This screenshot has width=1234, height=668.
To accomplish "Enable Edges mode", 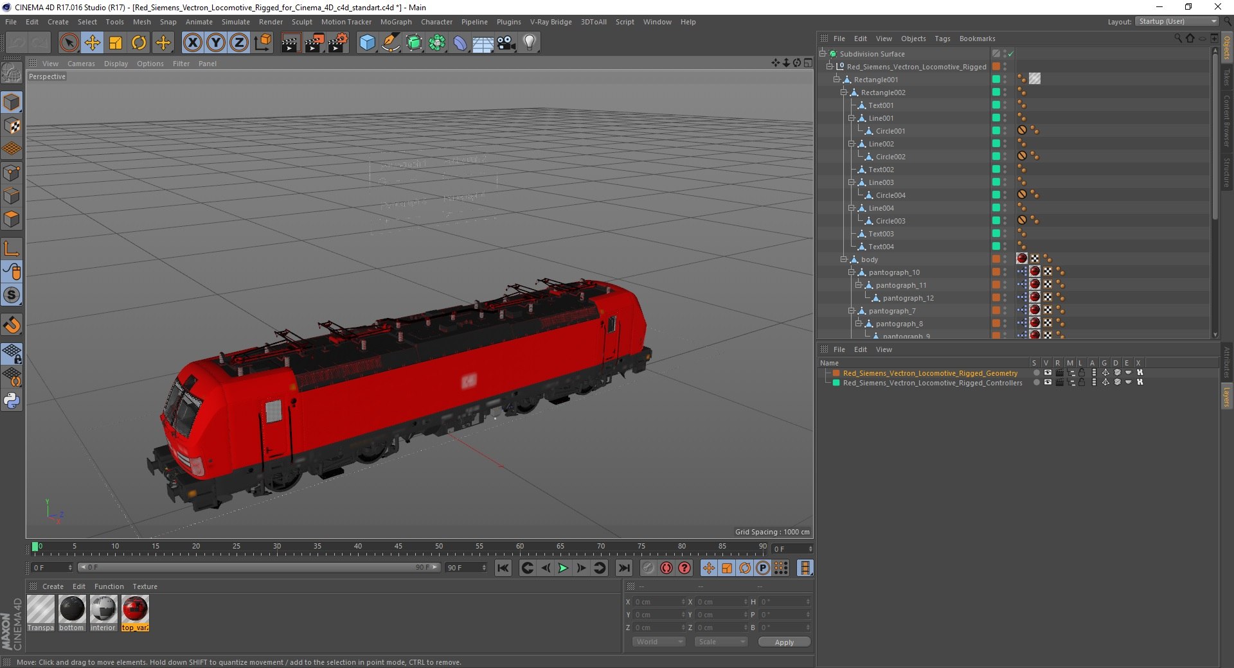I will click(x=12, y=196).
